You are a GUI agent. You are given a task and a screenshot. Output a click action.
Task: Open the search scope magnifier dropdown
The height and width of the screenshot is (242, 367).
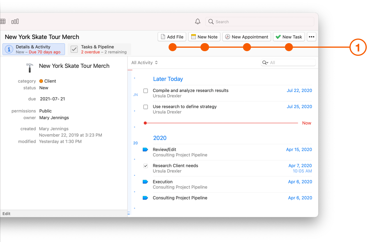265,62
